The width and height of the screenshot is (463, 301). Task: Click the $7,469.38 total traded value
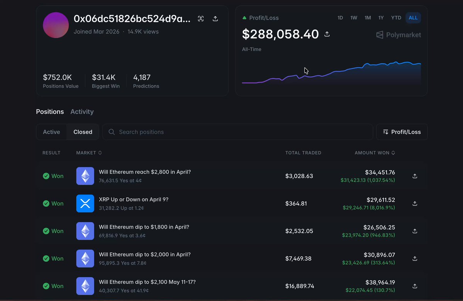pos(298,259)
